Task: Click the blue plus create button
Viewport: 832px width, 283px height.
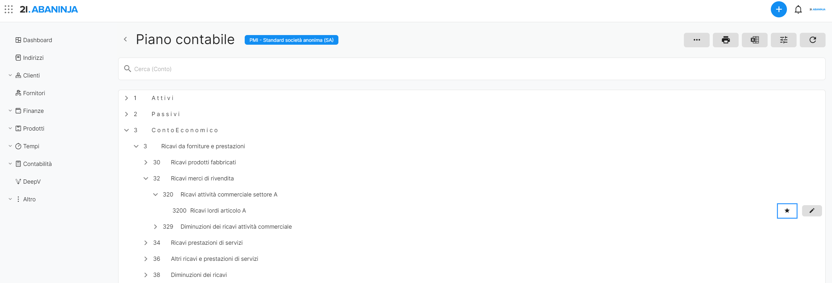Action: click(778, 9)
